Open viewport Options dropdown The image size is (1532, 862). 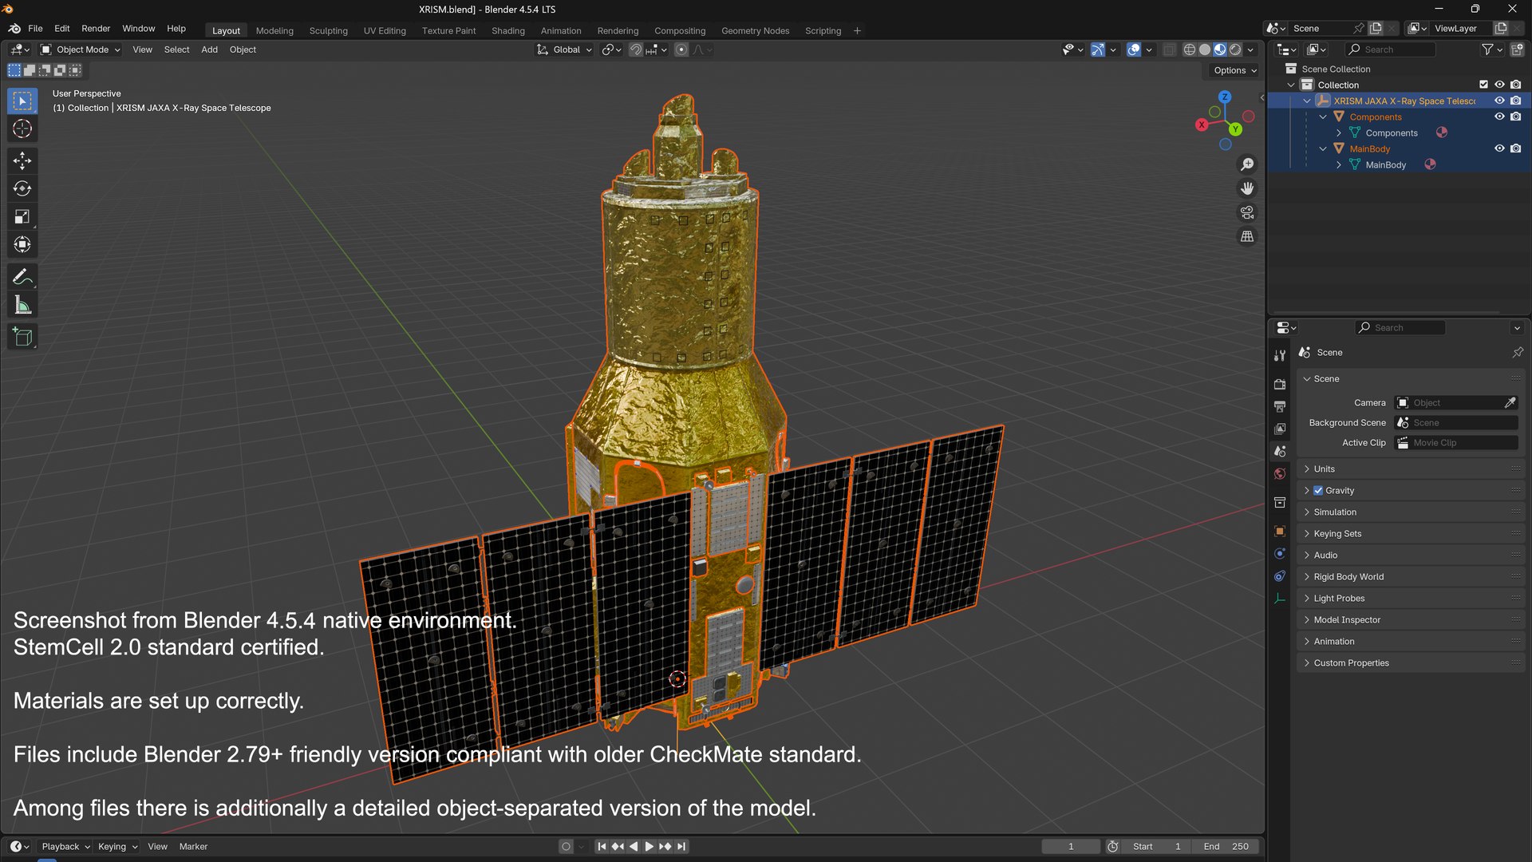1234,70
